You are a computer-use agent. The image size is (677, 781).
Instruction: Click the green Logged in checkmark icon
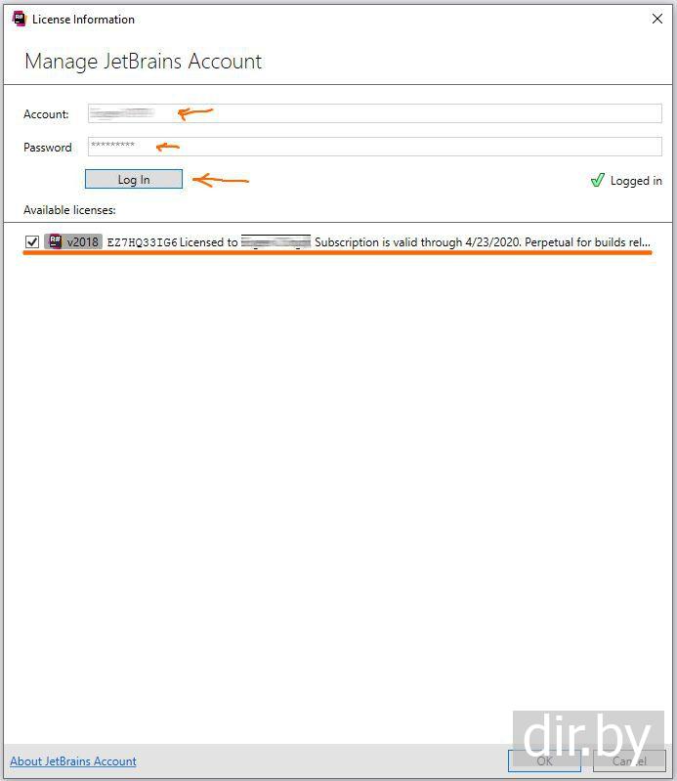pyautogui.click(x=597, y=180)
